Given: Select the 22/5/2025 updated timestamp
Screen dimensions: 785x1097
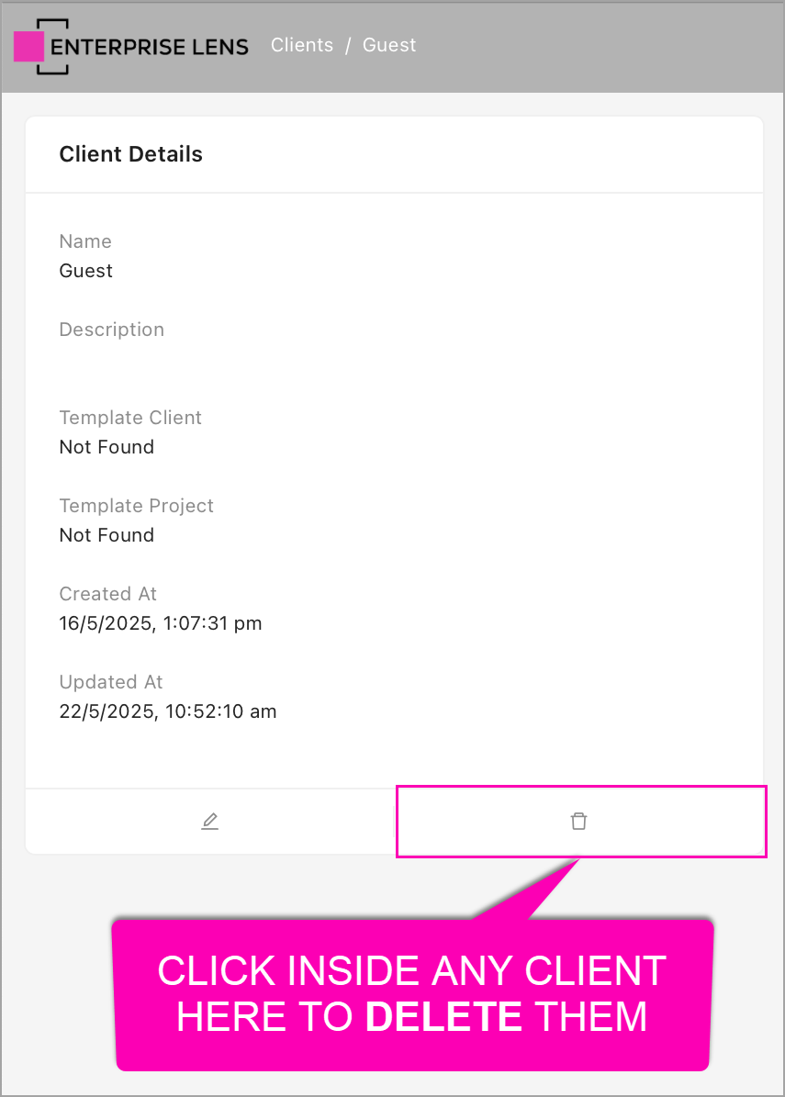Looking at the screenshot, I should [168, 711].
